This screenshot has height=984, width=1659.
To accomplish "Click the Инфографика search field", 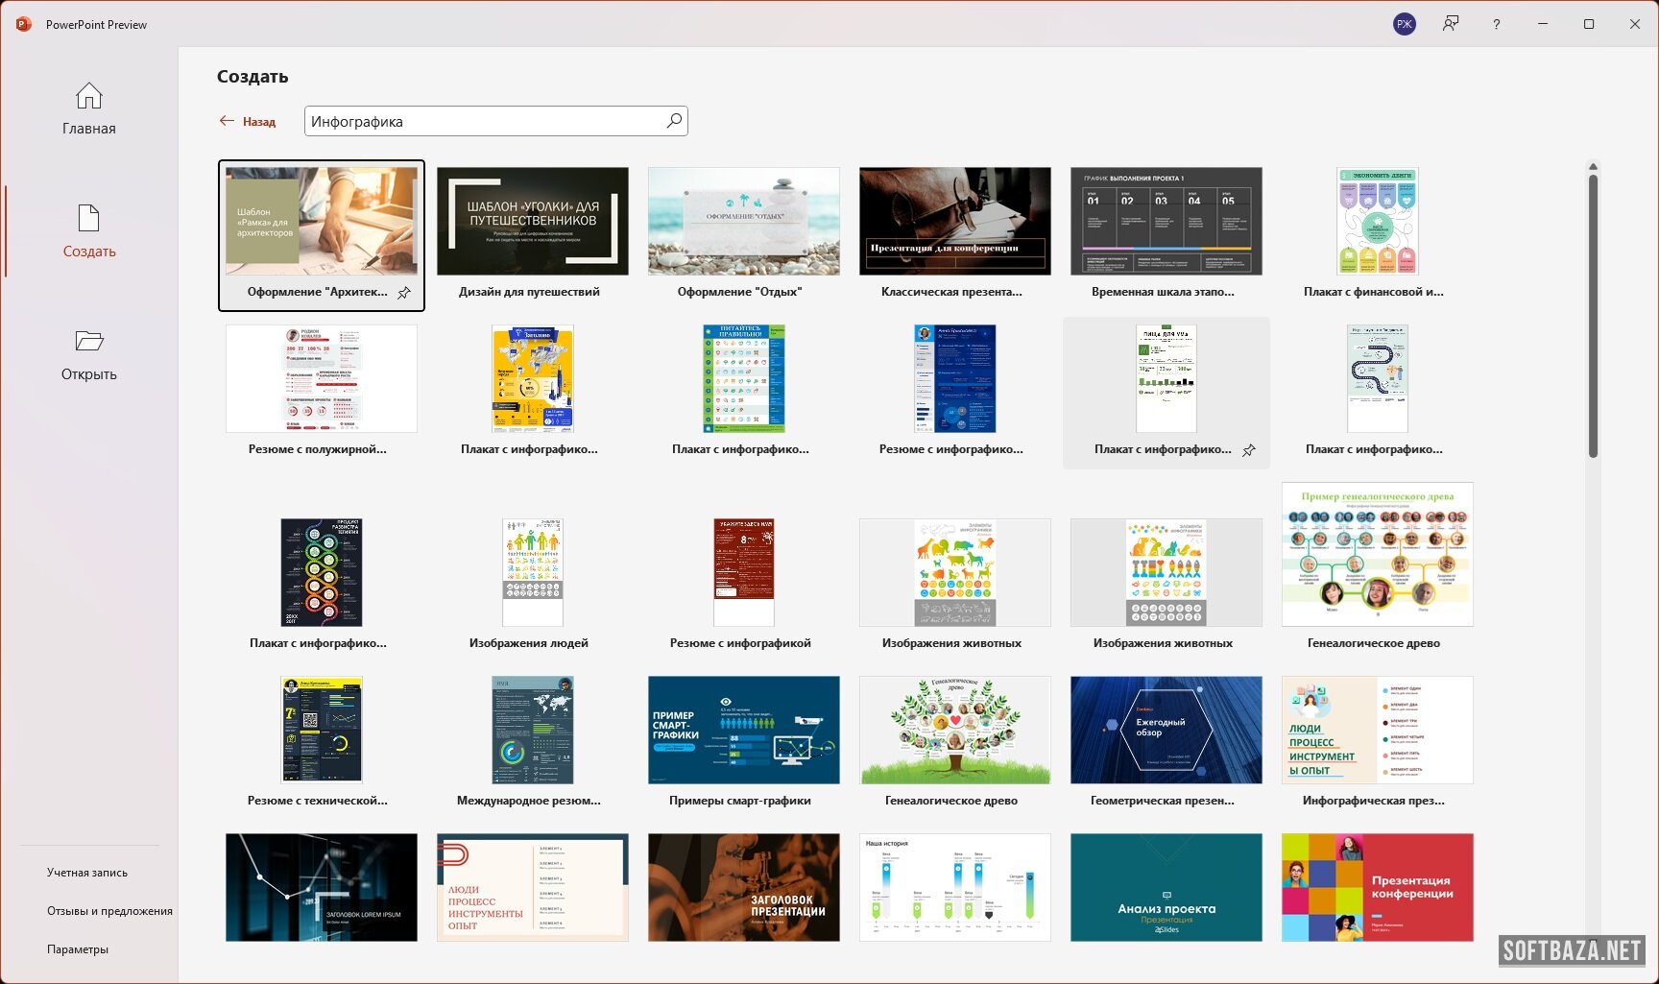I will tap(485, 121).
